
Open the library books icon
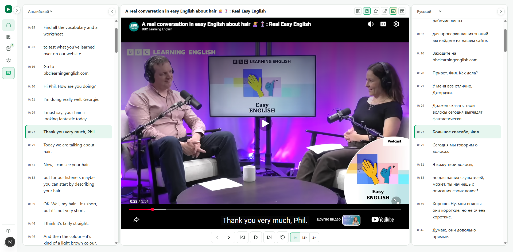point(9,37)
